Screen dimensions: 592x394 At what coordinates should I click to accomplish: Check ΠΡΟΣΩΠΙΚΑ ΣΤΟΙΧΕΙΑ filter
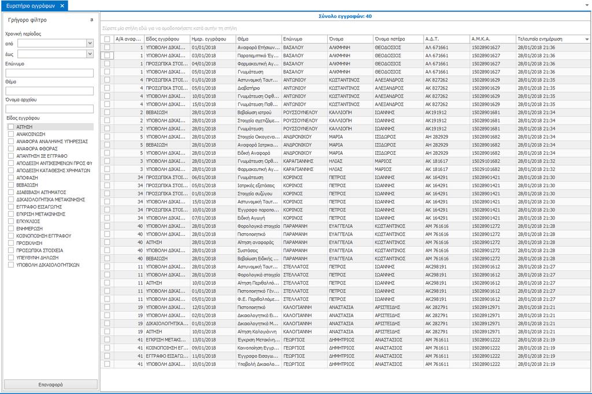[11, 250]
